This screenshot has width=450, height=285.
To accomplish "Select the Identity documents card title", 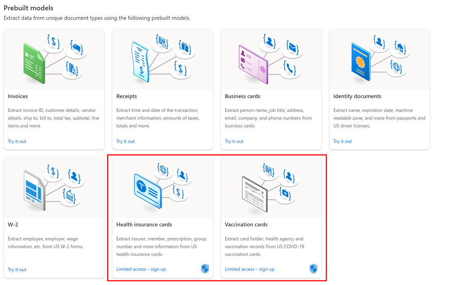I will [x=357, y=96].
